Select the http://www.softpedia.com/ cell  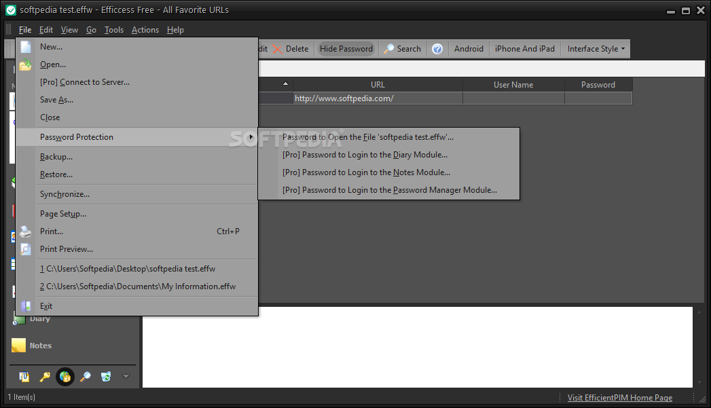click(378, 98)
